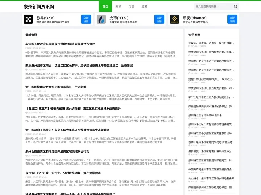Click the 泉州新闻资讯网 site title
Image resolution: width=261 pixels, height=195 pixels.
pyautogui.click(x=39, y=6)
